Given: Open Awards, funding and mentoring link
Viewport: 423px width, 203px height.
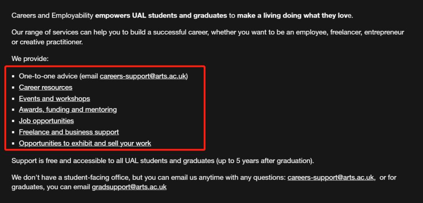Looking at the screenshot, I should [68, 110].
